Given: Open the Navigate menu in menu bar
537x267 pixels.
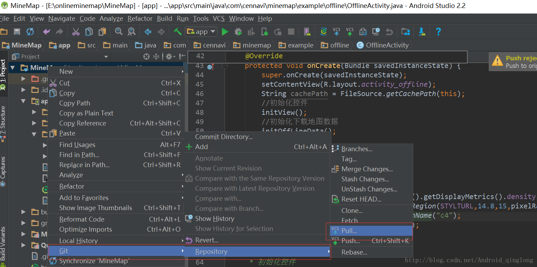Looking at the screenshot, I should pyautogui.click(x=62, y=19).
